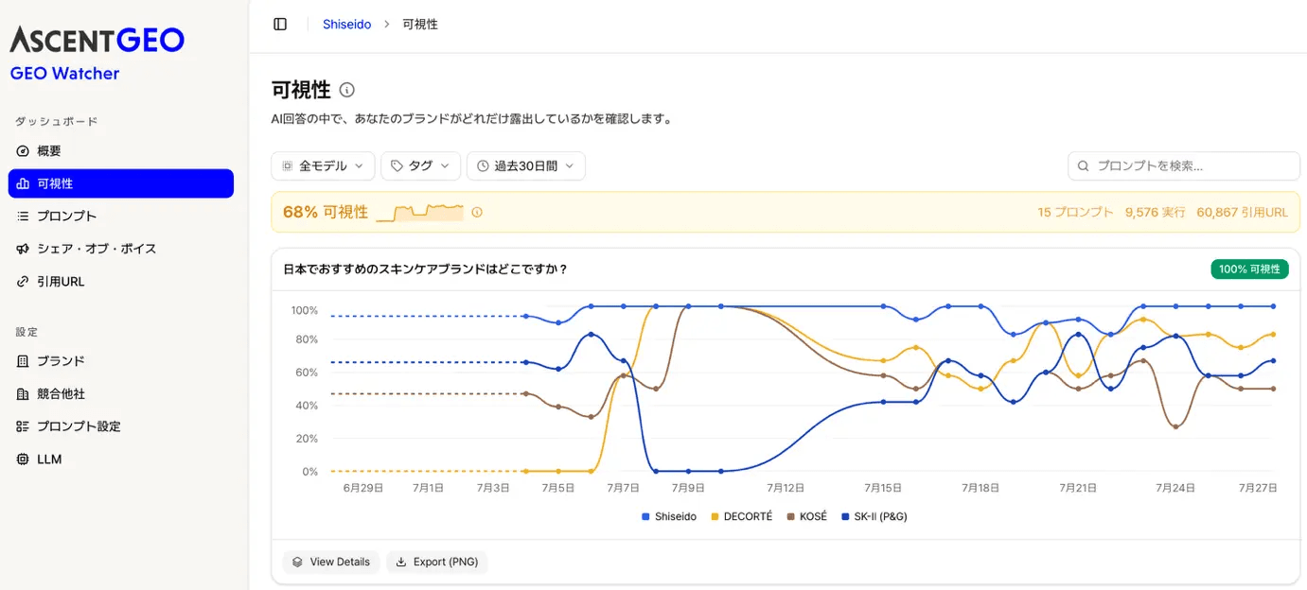1307x590 pixels.
Task: Click the info icon in 68% banner
Action: click(477, 213)
